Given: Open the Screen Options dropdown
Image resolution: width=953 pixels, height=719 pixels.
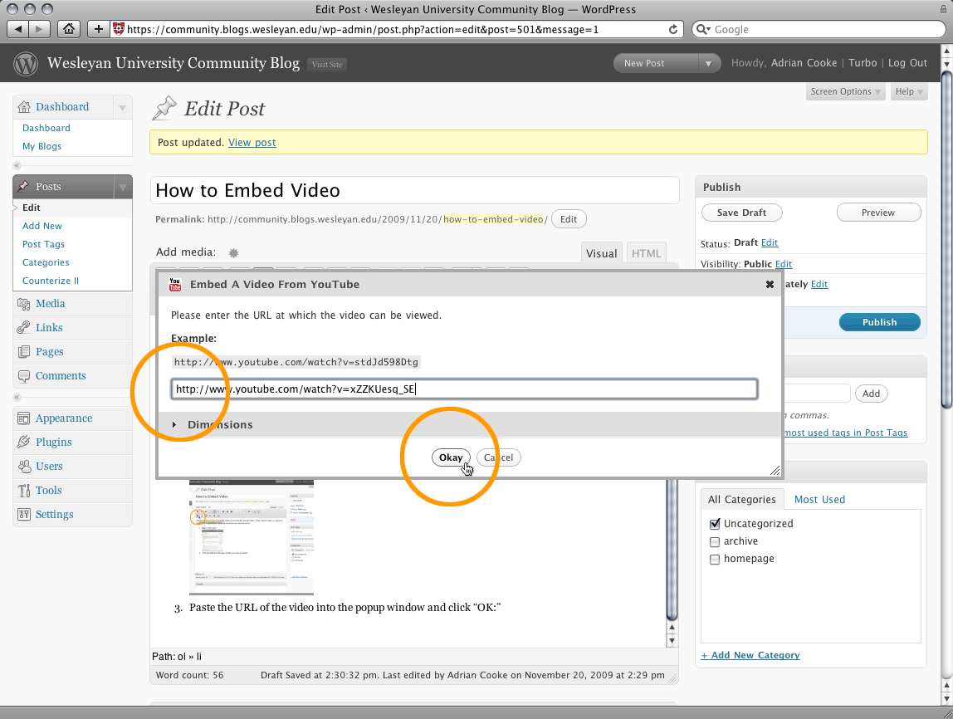Looking at the screenshot, I should click(x=845, y=92).
